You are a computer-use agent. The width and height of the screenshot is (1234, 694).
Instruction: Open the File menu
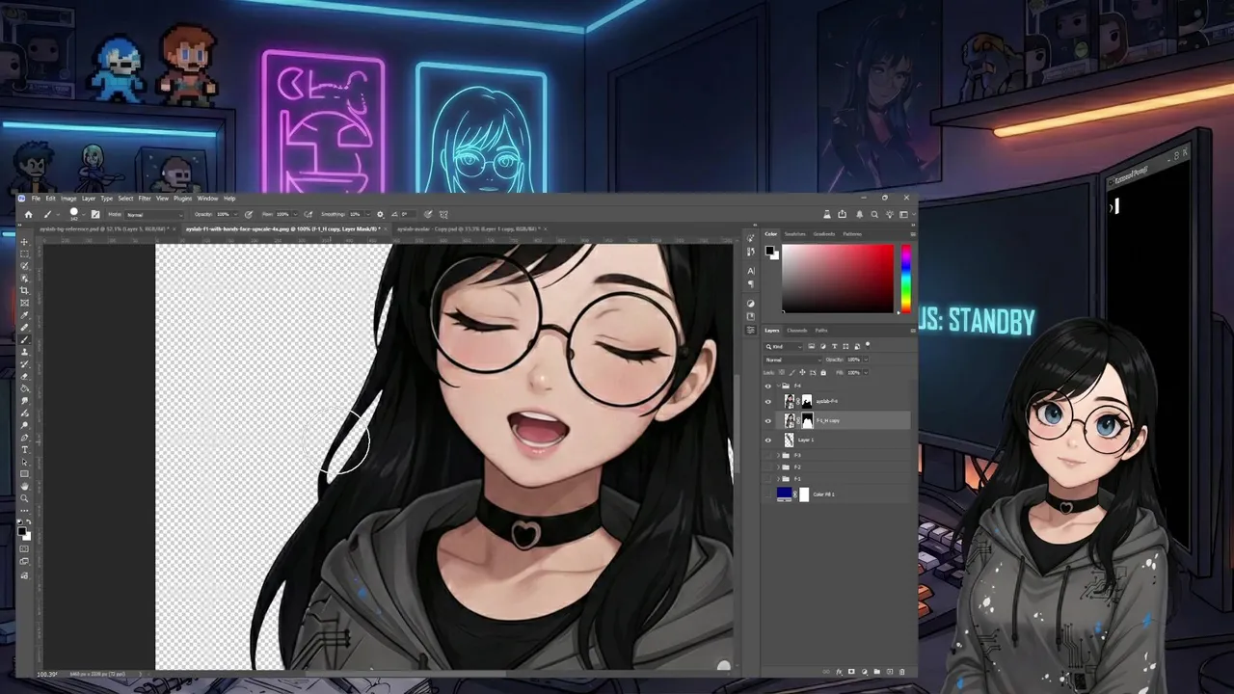point(36,199)
